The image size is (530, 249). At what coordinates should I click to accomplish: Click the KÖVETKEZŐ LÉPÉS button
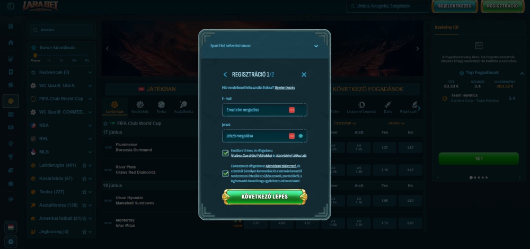pyautogui.click(x=264, y=197)
